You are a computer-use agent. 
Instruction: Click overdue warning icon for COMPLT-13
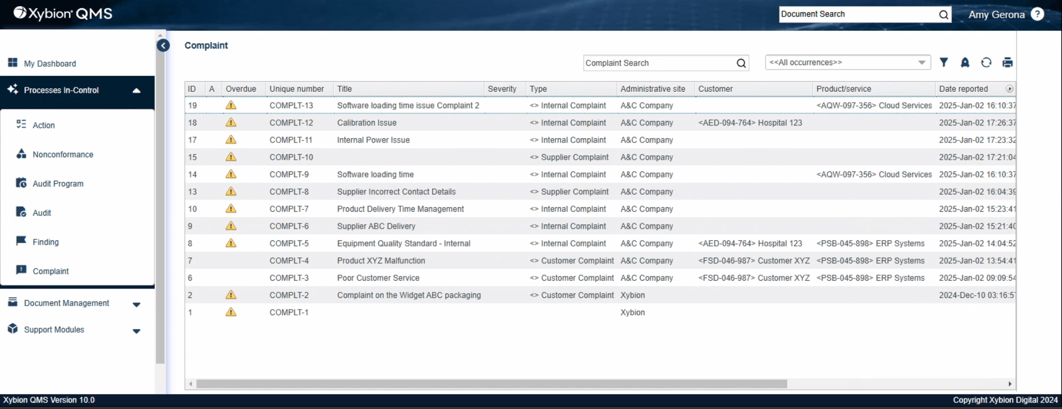pos(231,105)
